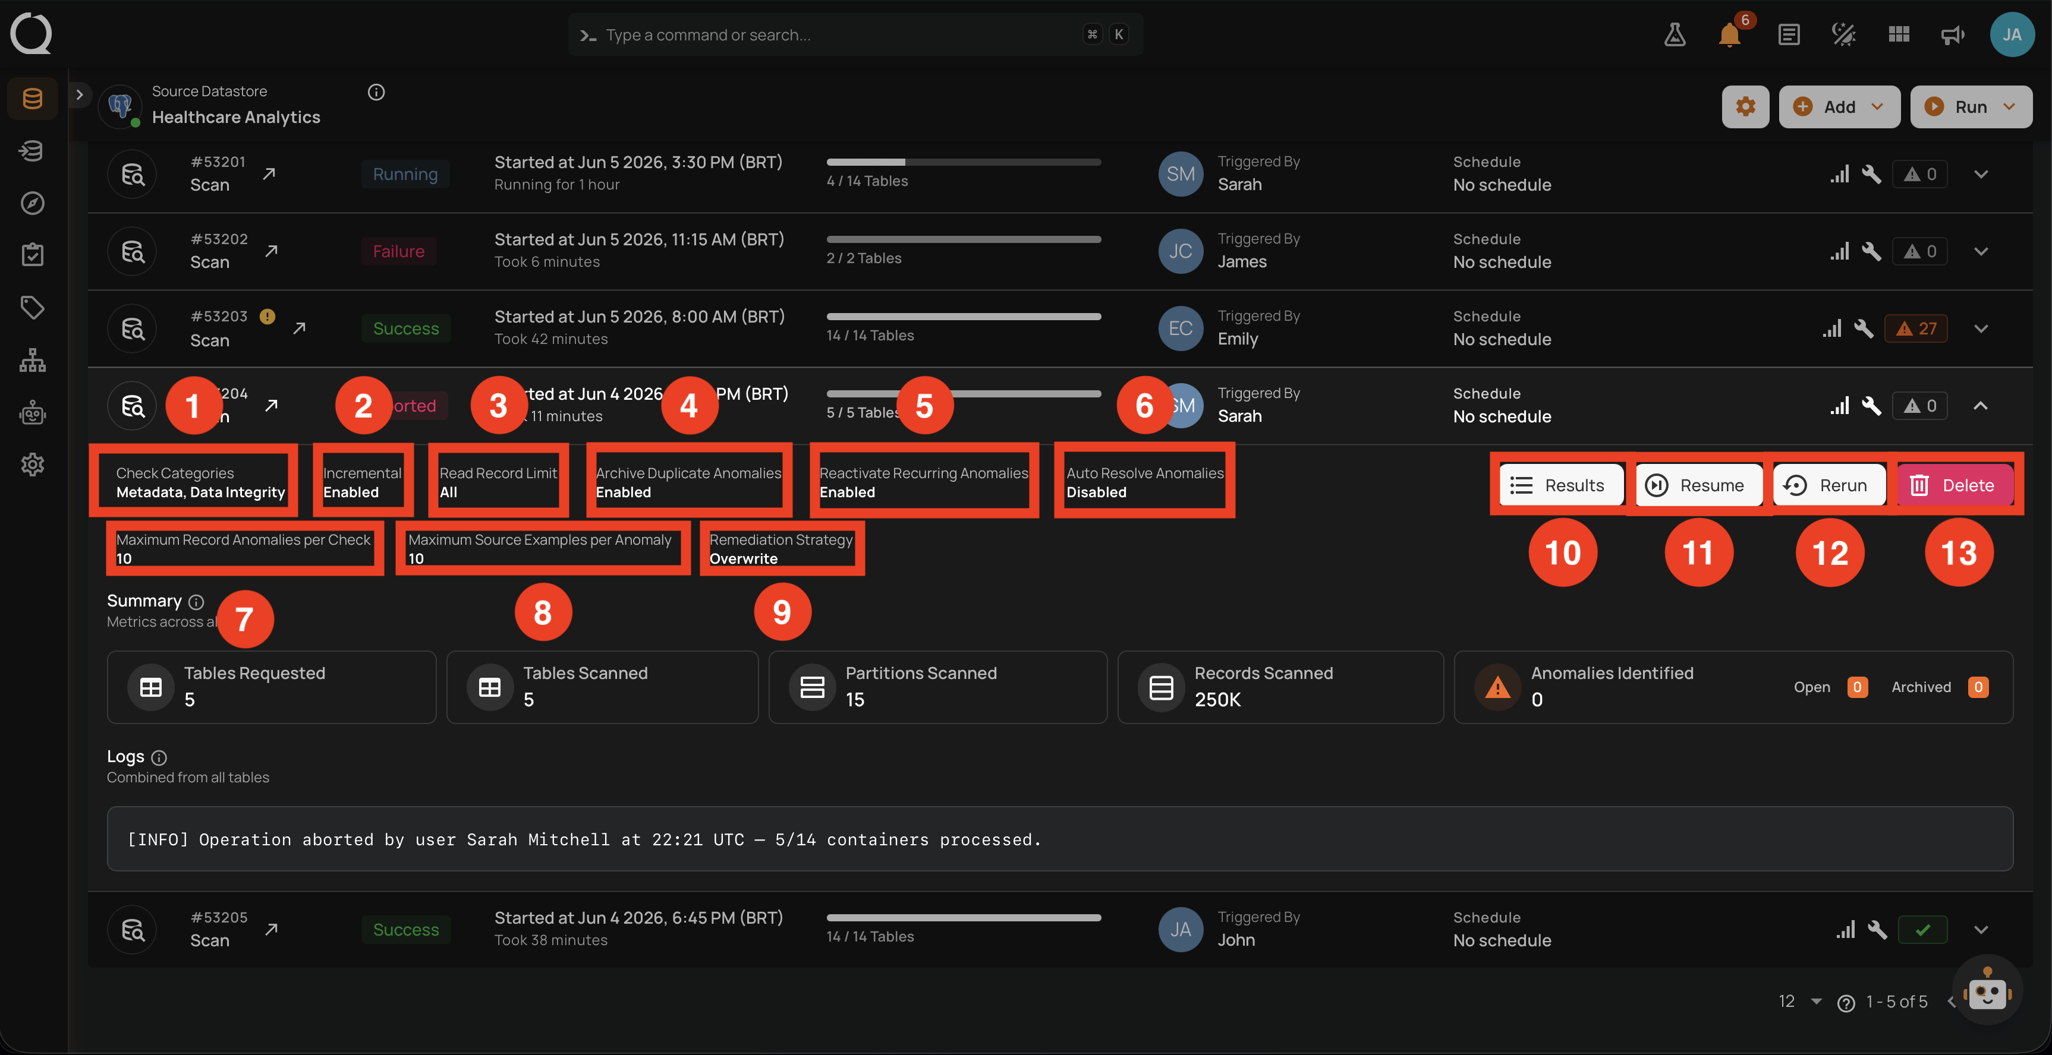This screenshot has height=1055, width=2052.
Task: Click the operation aborted log message
Action: [x=584, y=839]
